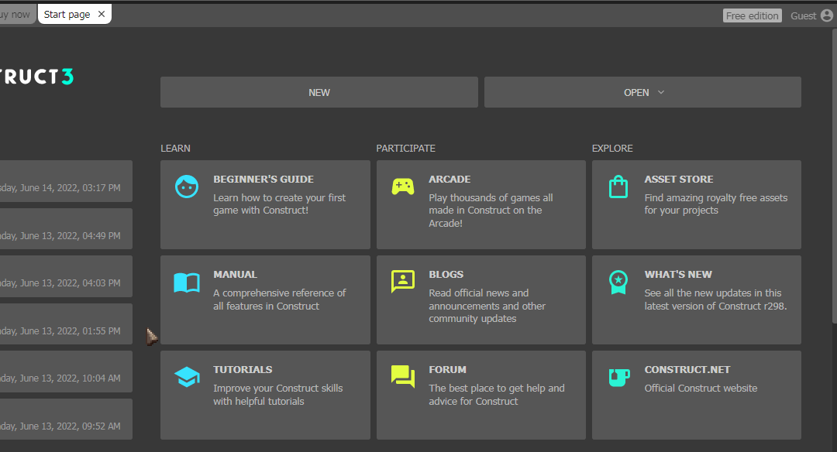The height and width of the screenshot is (452, 837).
Task: Create a new project with NEW button
Action: 319,92
